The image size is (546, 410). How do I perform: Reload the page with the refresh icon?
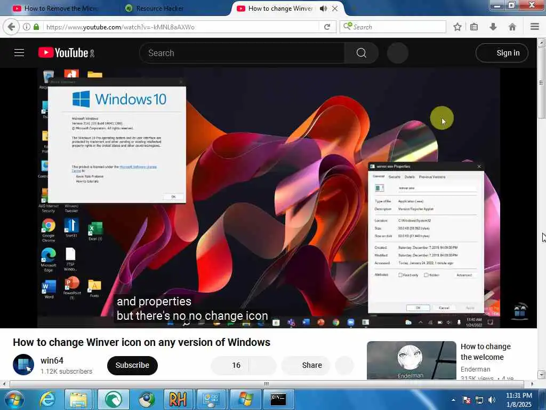coord(327,27)
